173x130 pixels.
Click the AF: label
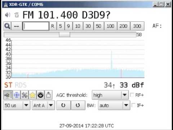(x=157, y=26)
